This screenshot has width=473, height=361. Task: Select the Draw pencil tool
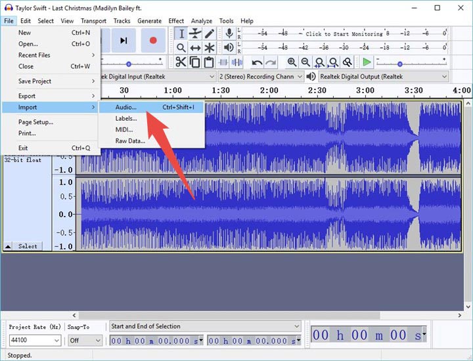coord(210,33)
